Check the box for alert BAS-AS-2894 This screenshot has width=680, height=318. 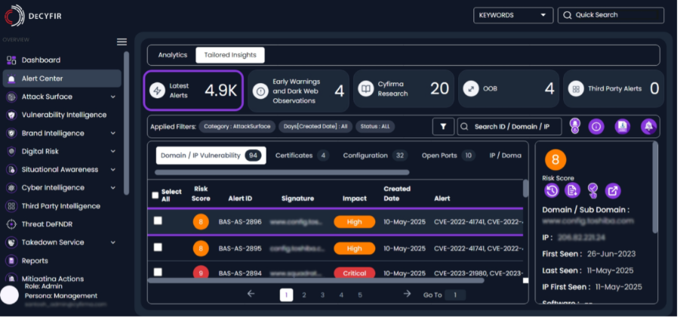tap(158, 272)
